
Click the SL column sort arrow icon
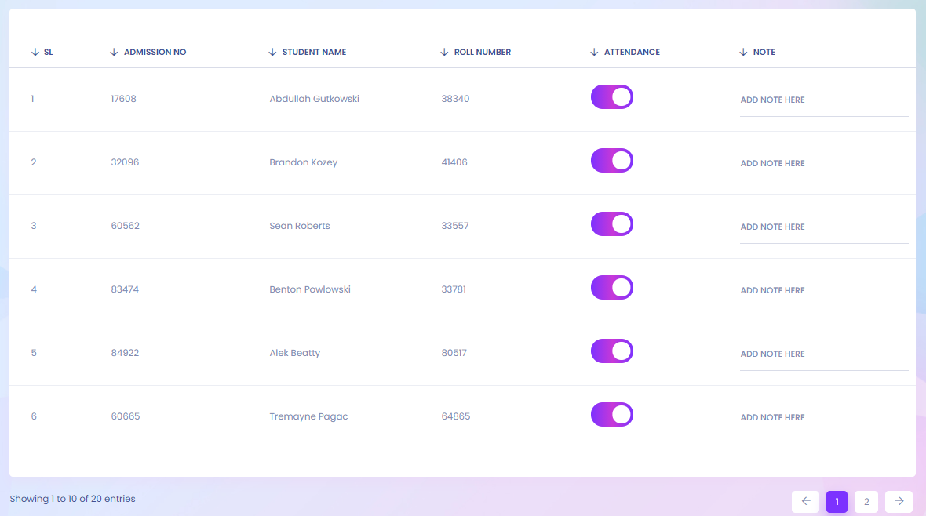tap(35, 53)
